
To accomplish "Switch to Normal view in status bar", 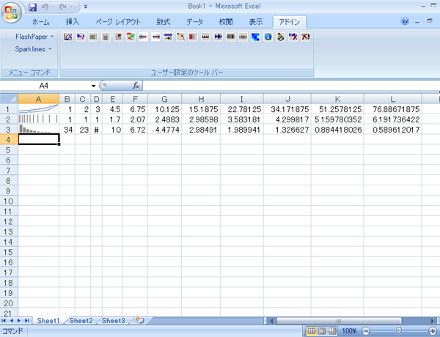I will 312,331.
